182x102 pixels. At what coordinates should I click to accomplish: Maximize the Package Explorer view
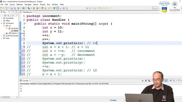coord(16,12)
